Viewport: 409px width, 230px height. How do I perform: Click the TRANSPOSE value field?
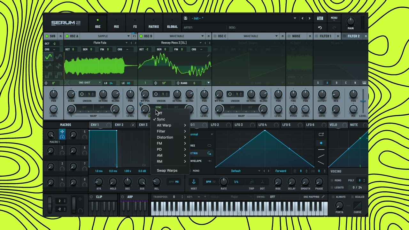(x=174, y=197)
